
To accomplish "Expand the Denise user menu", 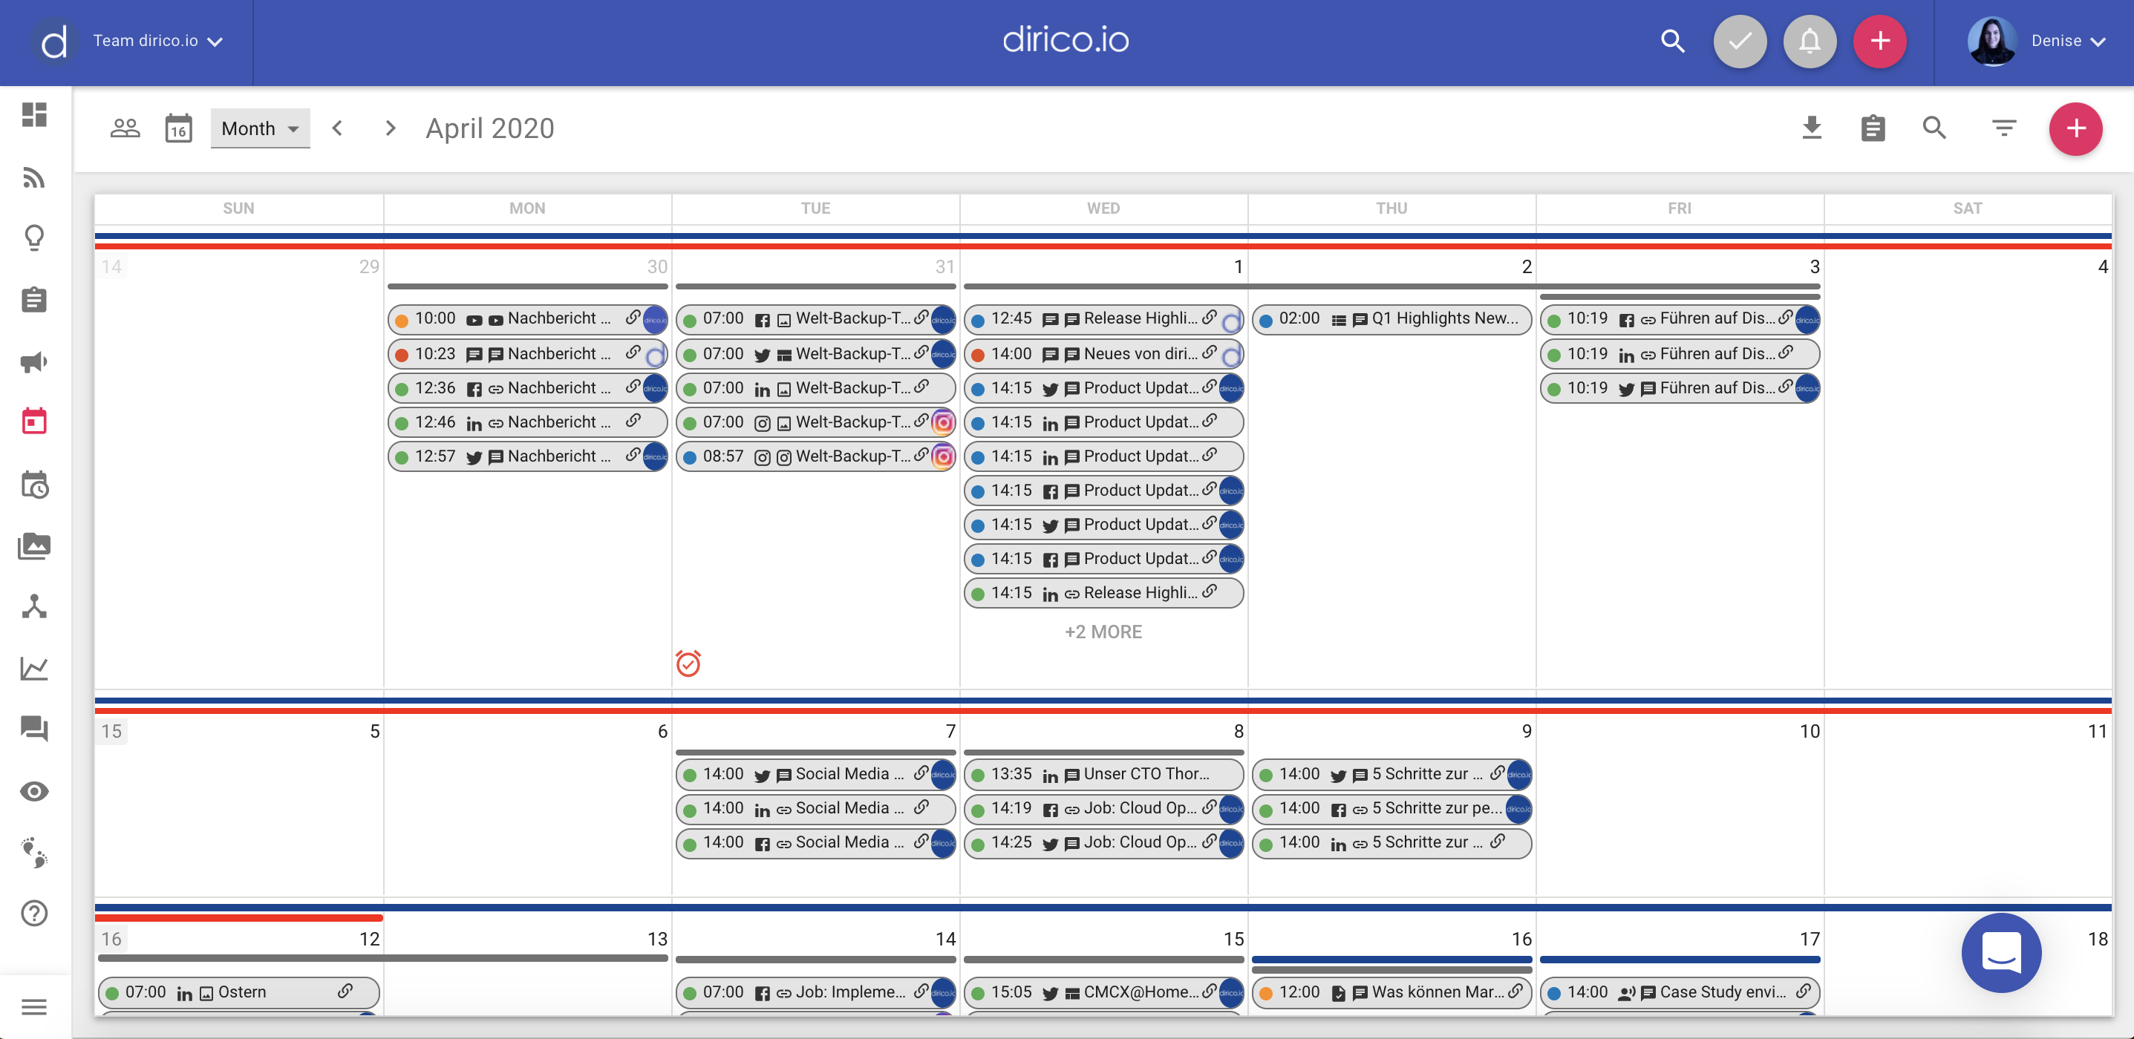I will tap(2067, 41).
